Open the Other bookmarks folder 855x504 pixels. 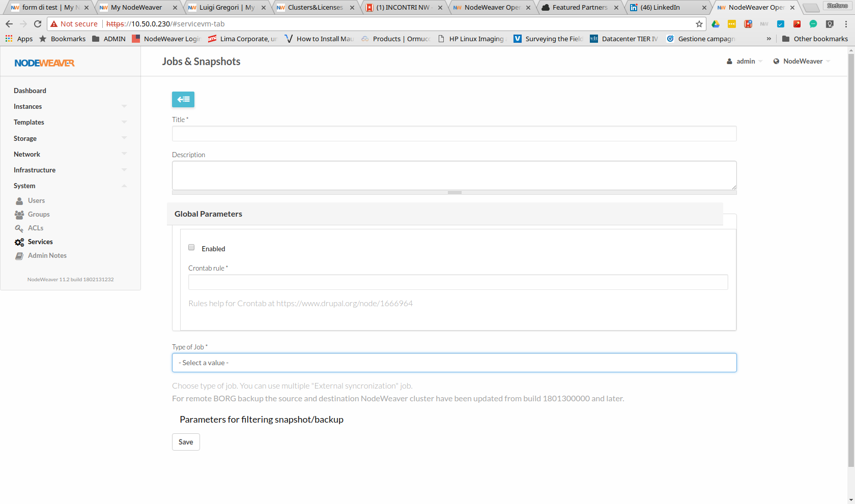click(x=815, y=39)
